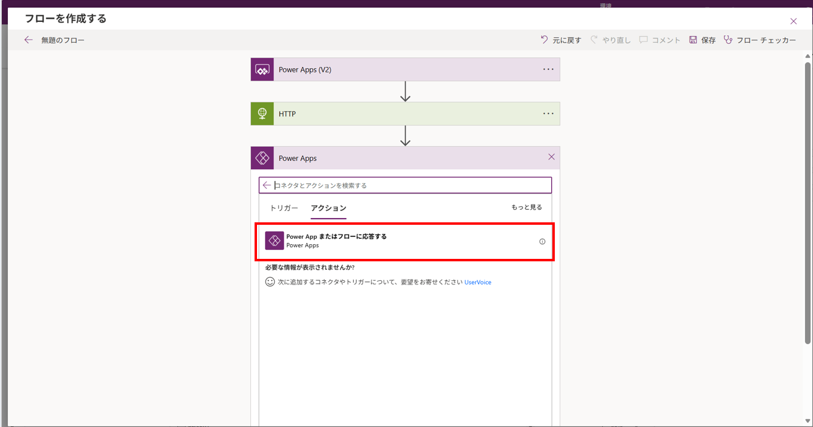813x427 pixels.
Task: Click the HTTP action globe icon
Action: 262,114
